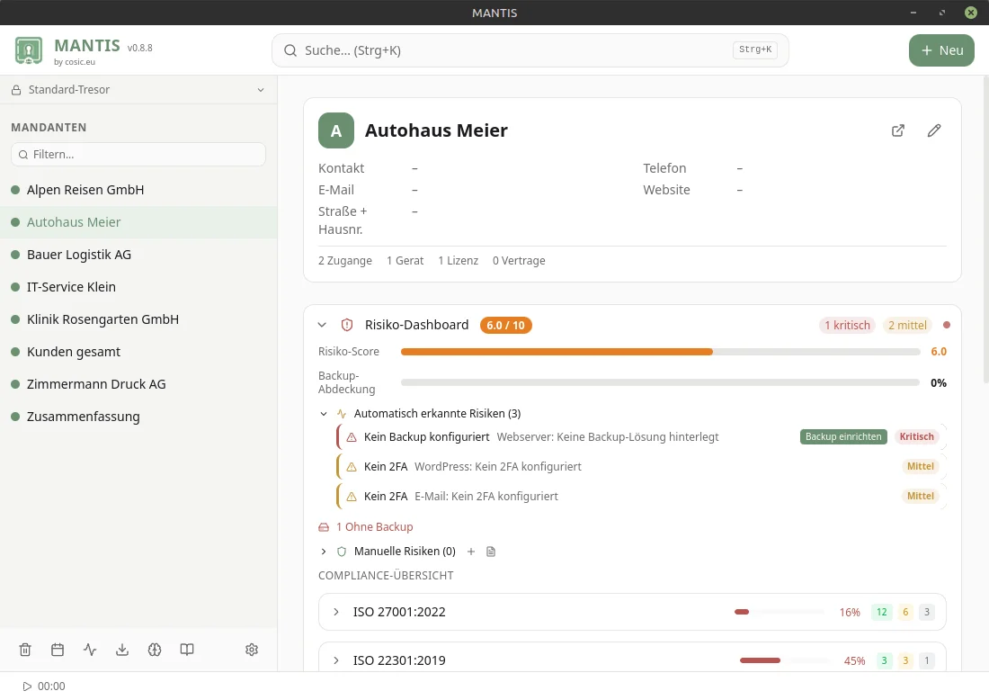The width and height of the screenshot is (989, 700).
Task: Select IT-Service Klein client
Action: pyautogui.click(x=138, y=287)
